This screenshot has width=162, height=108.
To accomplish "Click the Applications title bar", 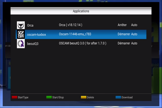I will click(x=81, y=11).
